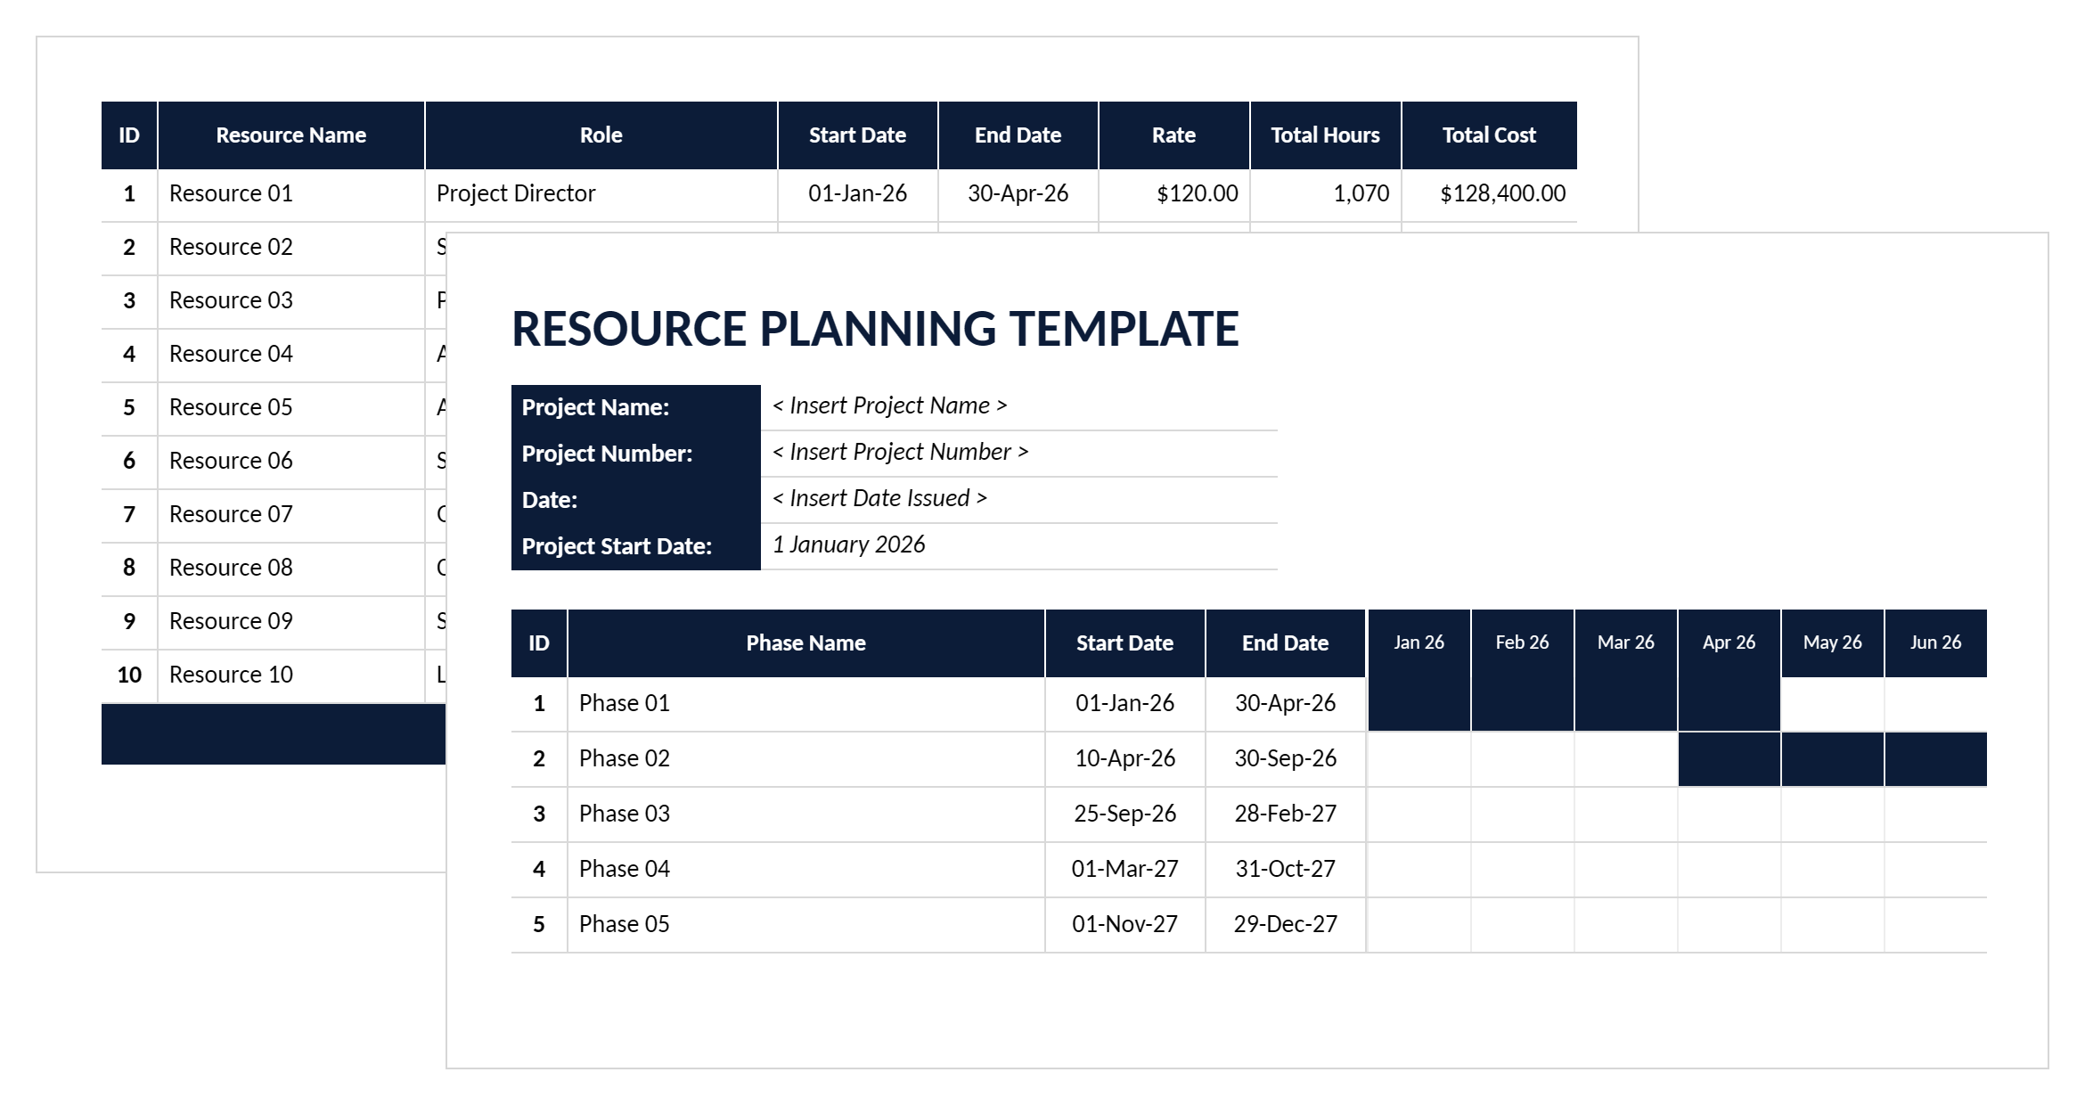
Task: Click the 'Phase 04' name cell
Action: [805, 870]
